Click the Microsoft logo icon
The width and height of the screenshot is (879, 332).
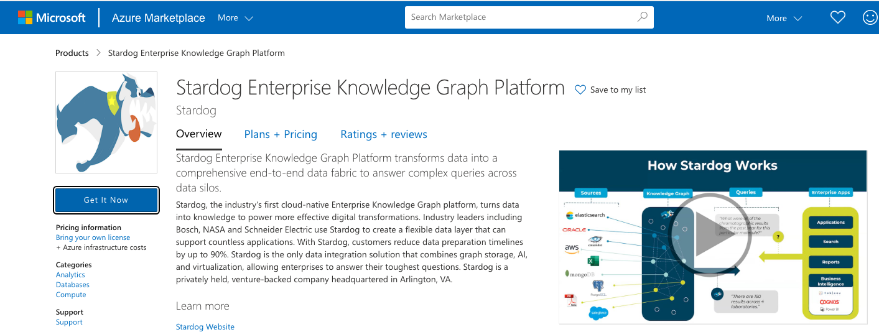click(x=25, y=17)
